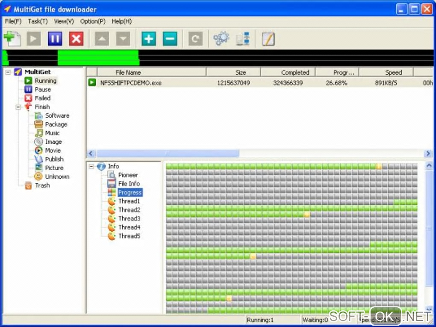
Task: Remove a thread with the teal minus button
Action: tap(170, 38)
